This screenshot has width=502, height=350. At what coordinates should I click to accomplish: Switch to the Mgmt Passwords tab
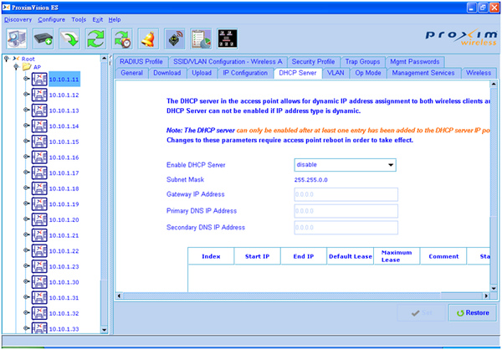[415, 61]
